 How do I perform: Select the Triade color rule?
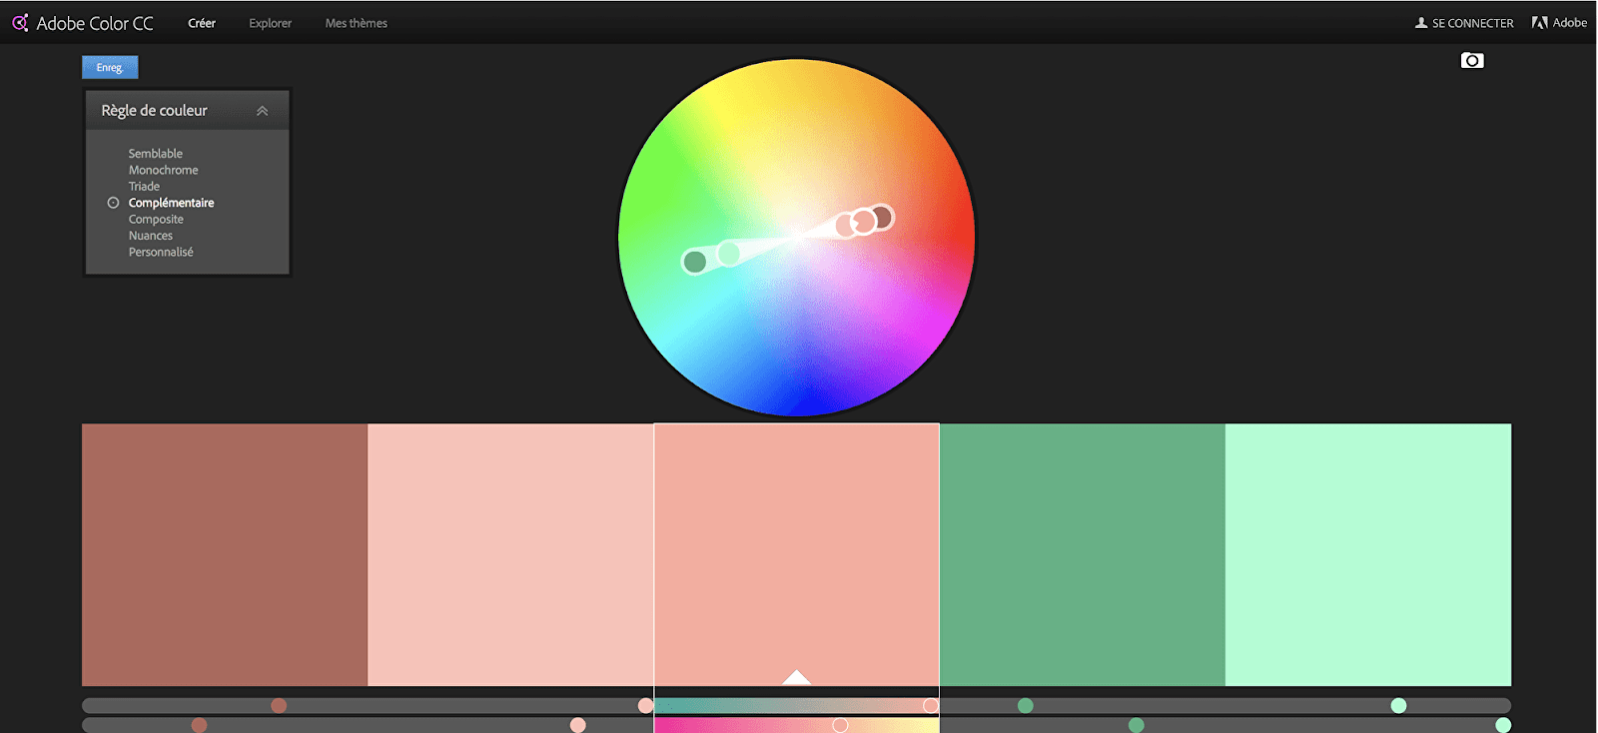[x=144, y=187]
